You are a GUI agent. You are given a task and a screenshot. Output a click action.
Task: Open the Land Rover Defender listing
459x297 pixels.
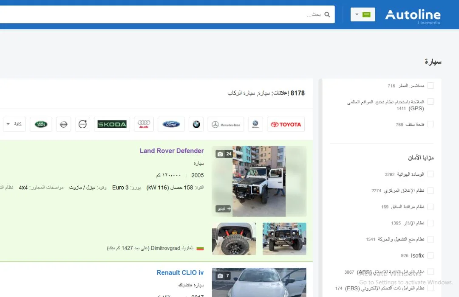[172, 151]
